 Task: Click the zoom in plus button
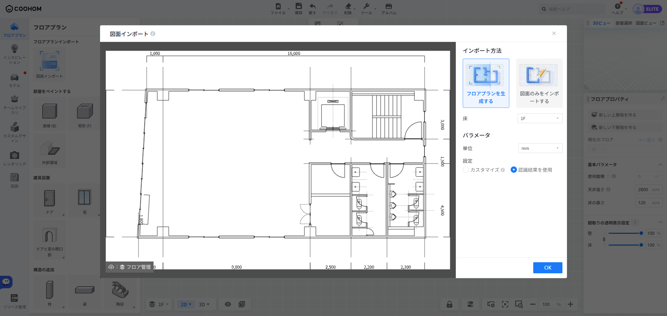(570, 304)
